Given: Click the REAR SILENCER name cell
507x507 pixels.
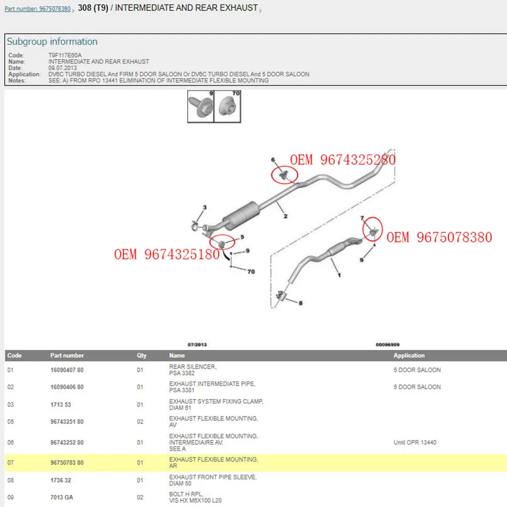Looking at the screenshot, I should [193, 370].
